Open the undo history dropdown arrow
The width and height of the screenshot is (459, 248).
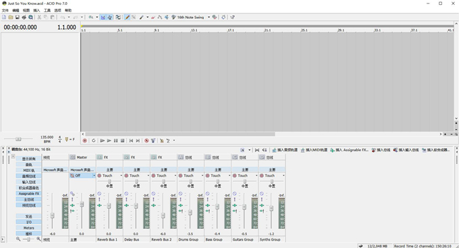pos(69,18)
